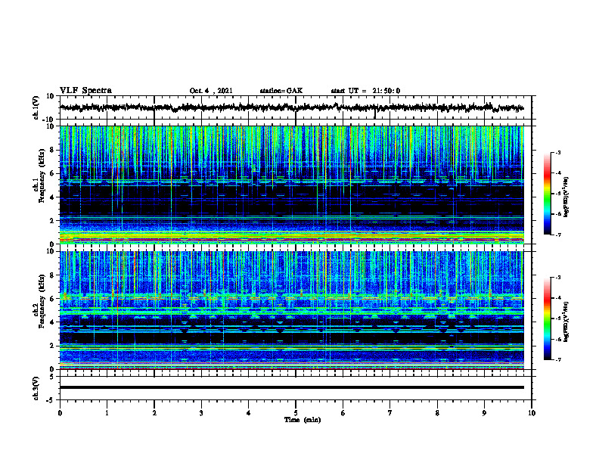Click the "8" kHz tick on ch.1 frequency axis
This screenshot has height=463, width=599.
coord(53,150)
